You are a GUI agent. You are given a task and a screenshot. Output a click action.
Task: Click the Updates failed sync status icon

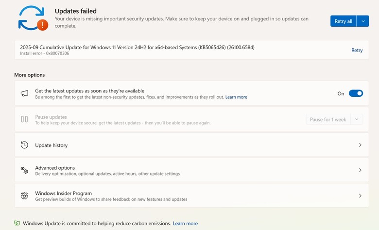(x=33, y=18)
